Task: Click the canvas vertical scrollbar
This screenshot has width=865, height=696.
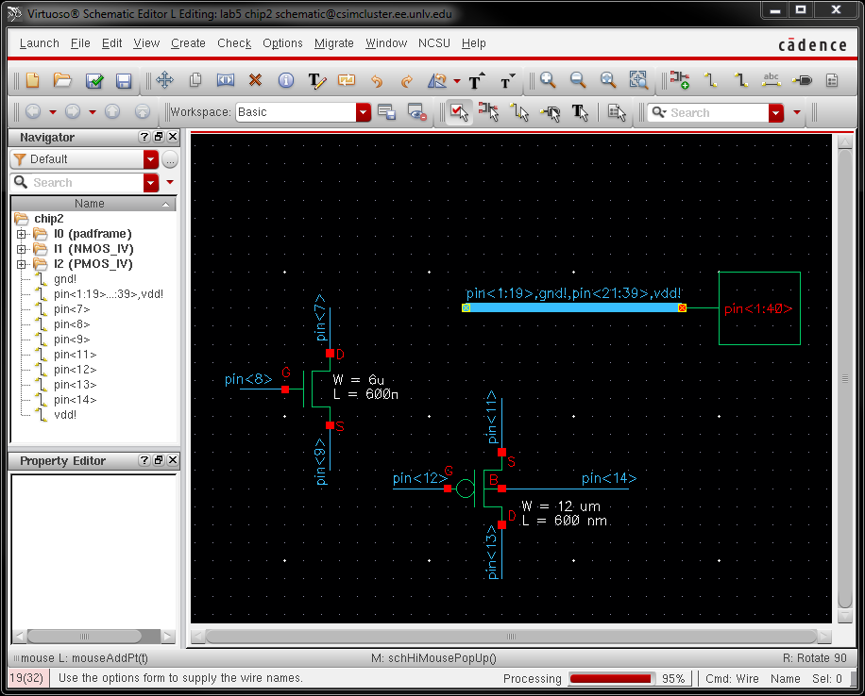Action: (845, 377)
